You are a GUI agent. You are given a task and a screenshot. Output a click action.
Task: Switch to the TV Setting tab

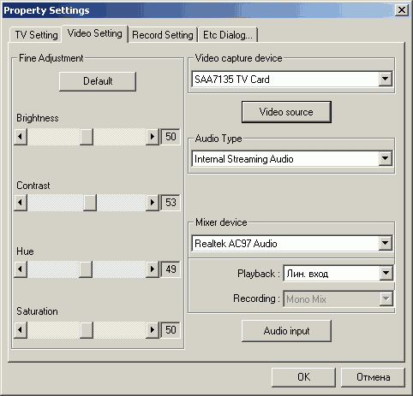36,35
